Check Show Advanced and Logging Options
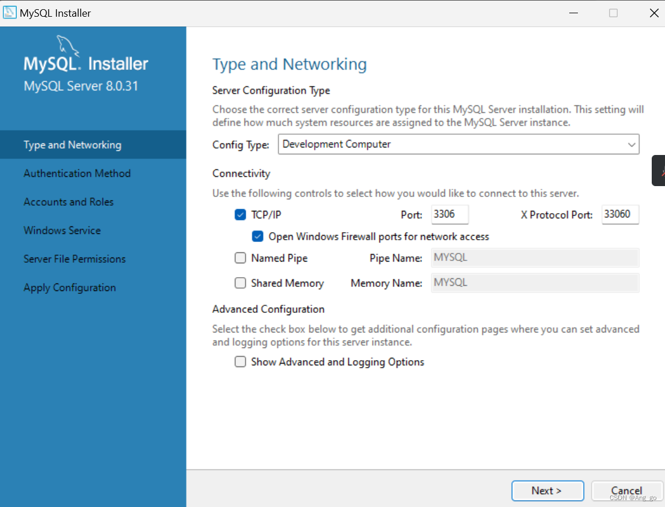This screenshot has height=507, width=665. (x=240, y=362)
